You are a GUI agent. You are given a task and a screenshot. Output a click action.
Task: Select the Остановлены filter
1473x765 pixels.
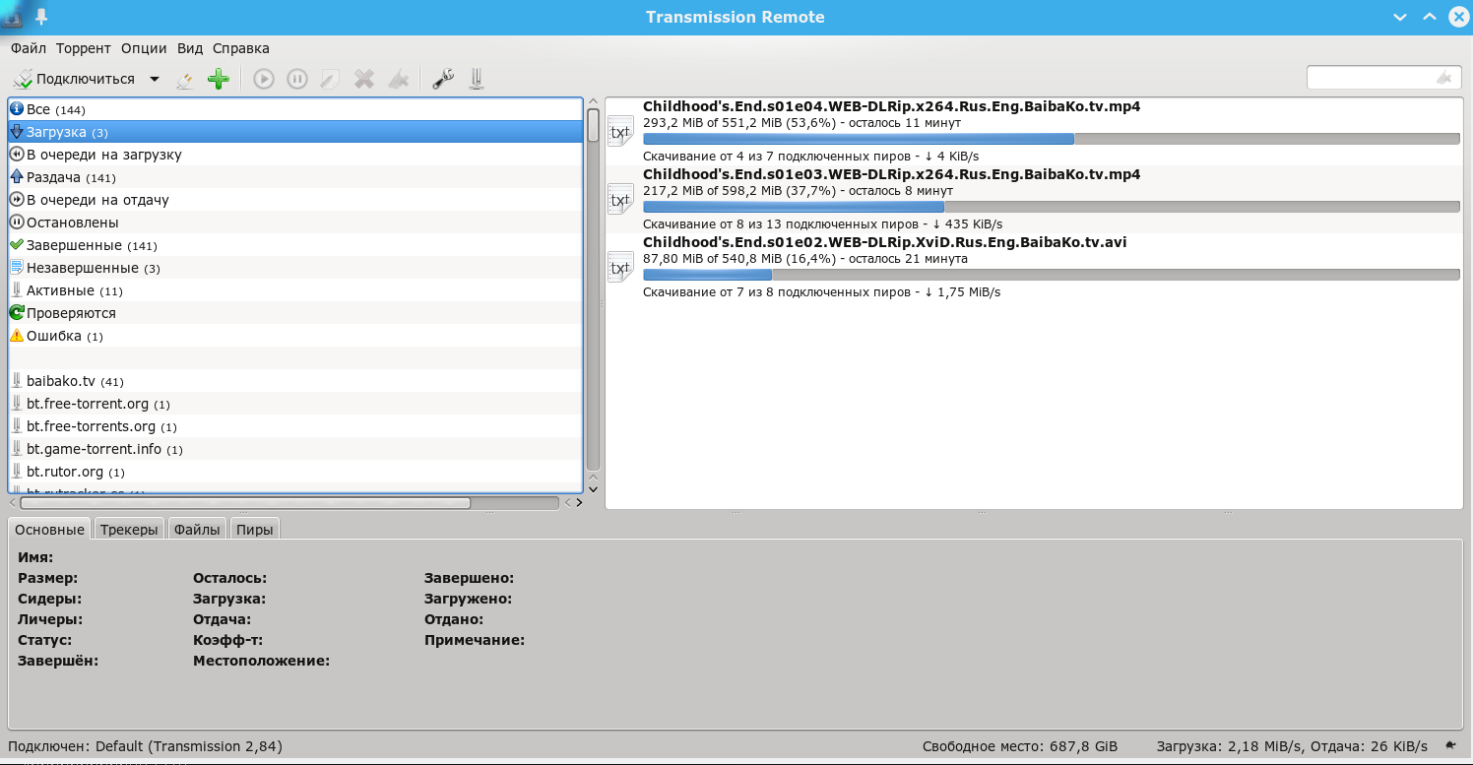click(x=295, y=223)
